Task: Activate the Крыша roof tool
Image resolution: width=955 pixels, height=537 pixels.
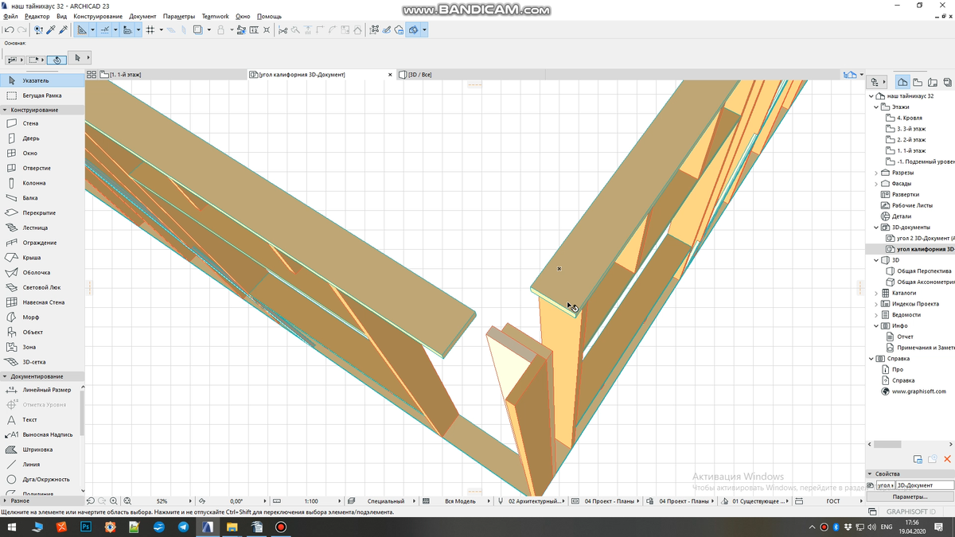Action: coord(42,258)
